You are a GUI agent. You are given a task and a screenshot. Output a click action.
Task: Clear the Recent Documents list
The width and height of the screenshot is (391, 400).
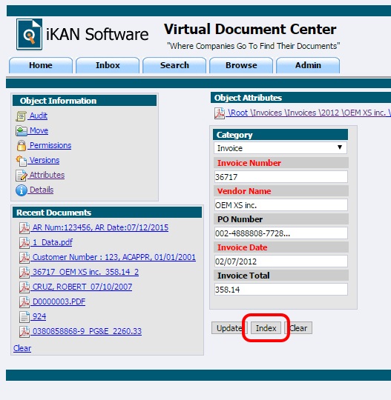(x=22, y=348)
